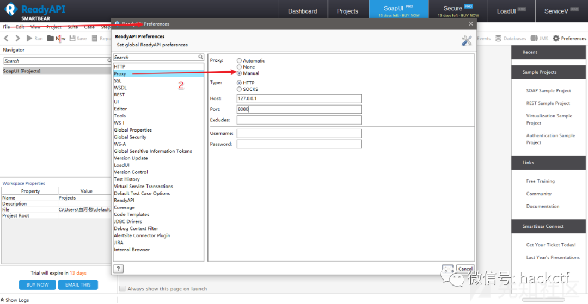Screen dimensions: 588x304
Task: Open the Edit menu
Action: click(x=20, y=27)
